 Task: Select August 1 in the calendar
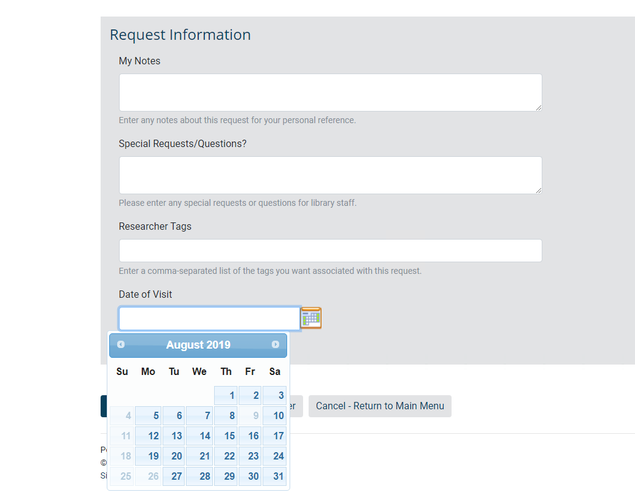225,395
